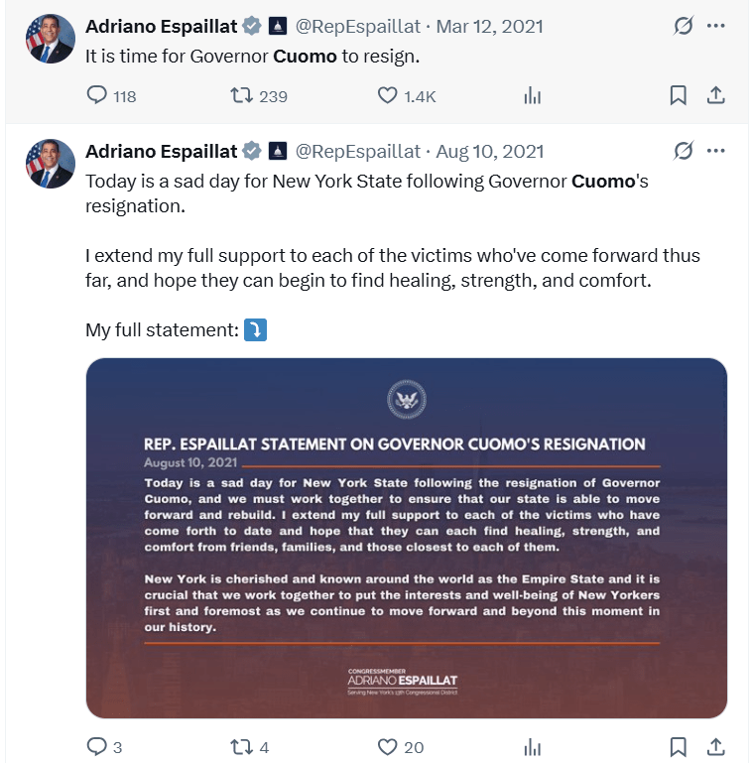View analytics for the March 12 tweet
The image size is (751, 763).
[533, 95]
